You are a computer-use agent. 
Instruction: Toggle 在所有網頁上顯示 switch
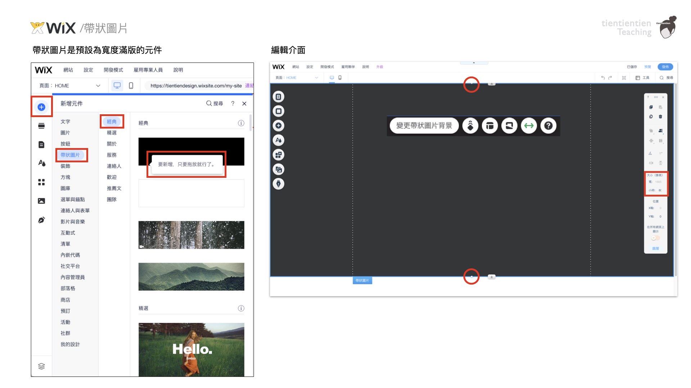click(655, 238)
